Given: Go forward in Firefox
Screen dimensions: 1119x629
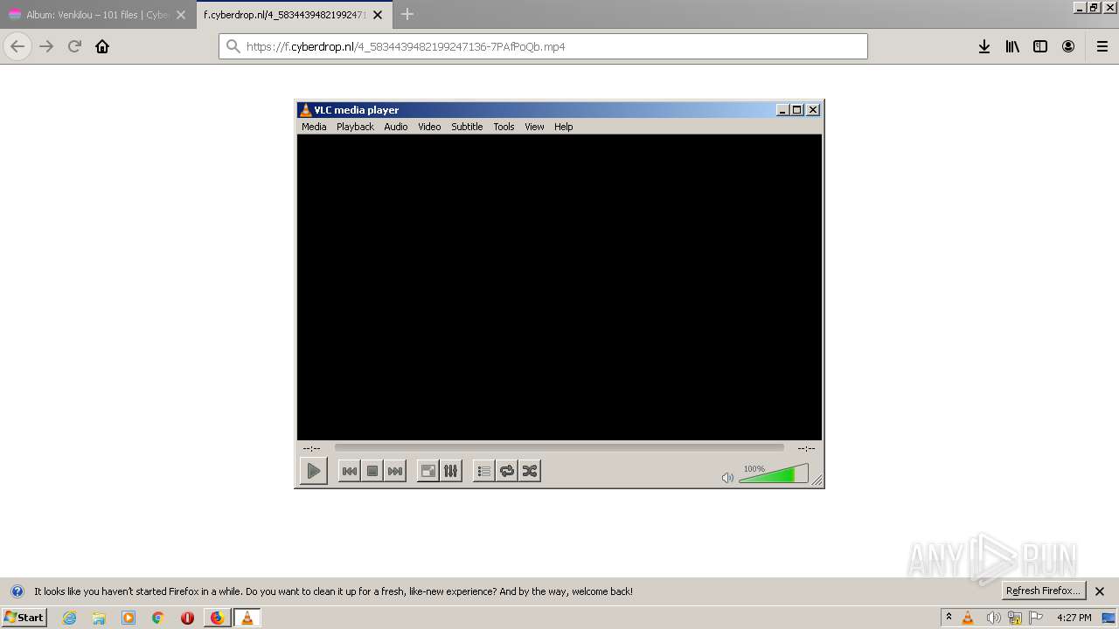Looking at the screenshot, I should [x=46, y=46].
